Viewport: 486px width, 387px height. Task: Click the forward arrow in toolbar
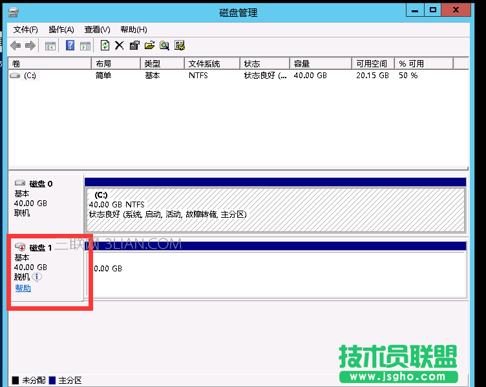coord(29,45)
